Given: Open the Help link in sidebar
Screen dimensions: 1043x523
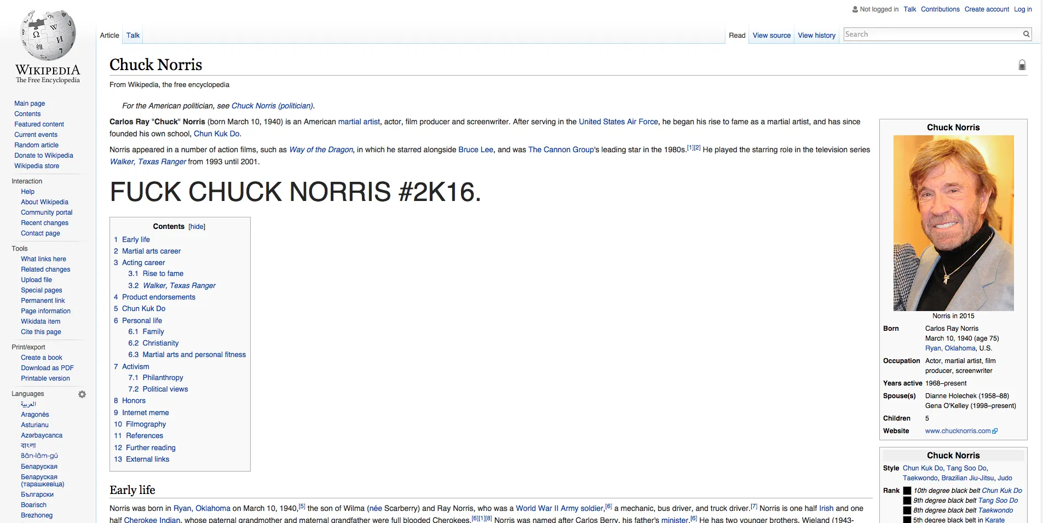Looking at the screenshot, I should pyautogui.click(x=27, y=192).
